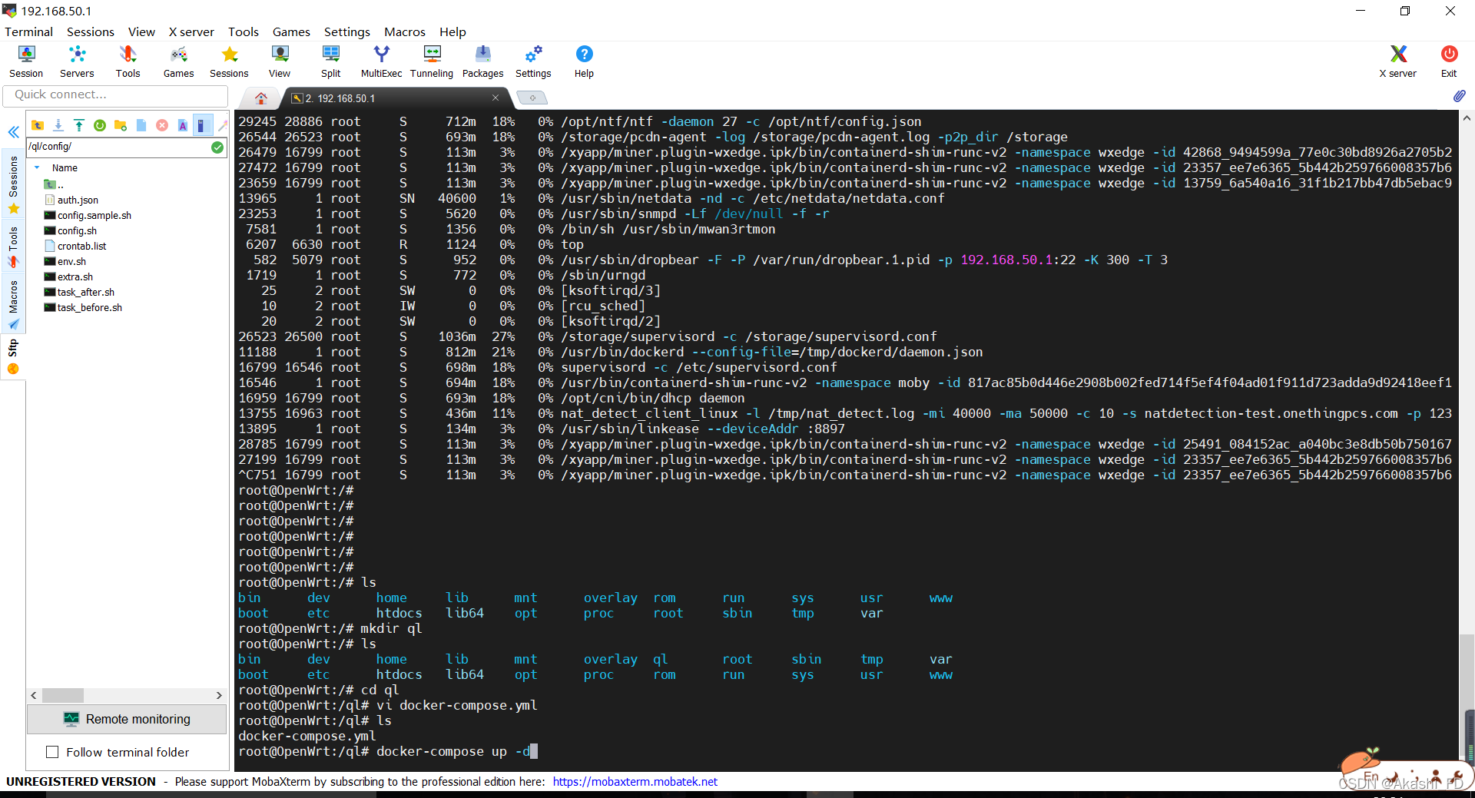This screenshot has height=798, width=1475.
Task: Open a new Session
Action: [26, 60]
